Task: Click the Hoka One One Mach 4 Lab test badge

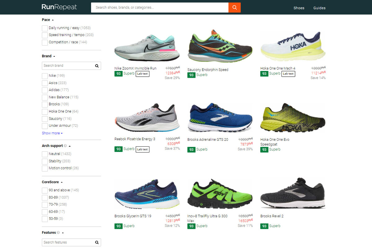Action: click(288, 74)
